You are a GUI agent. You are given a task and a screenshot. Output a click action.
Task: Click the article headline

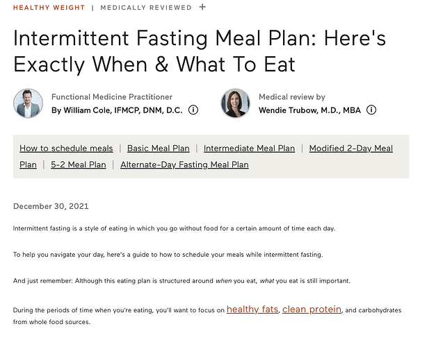coord(199,51)
